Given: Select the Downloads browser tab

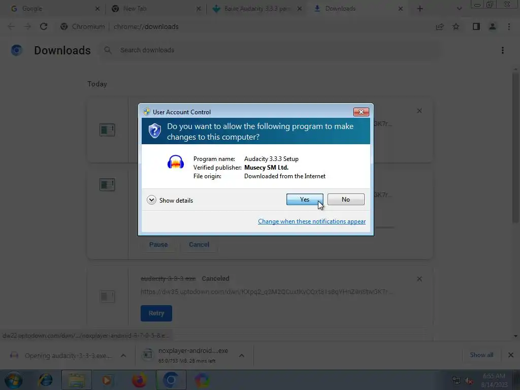Looking at the screenshot, I should [358, 9].
